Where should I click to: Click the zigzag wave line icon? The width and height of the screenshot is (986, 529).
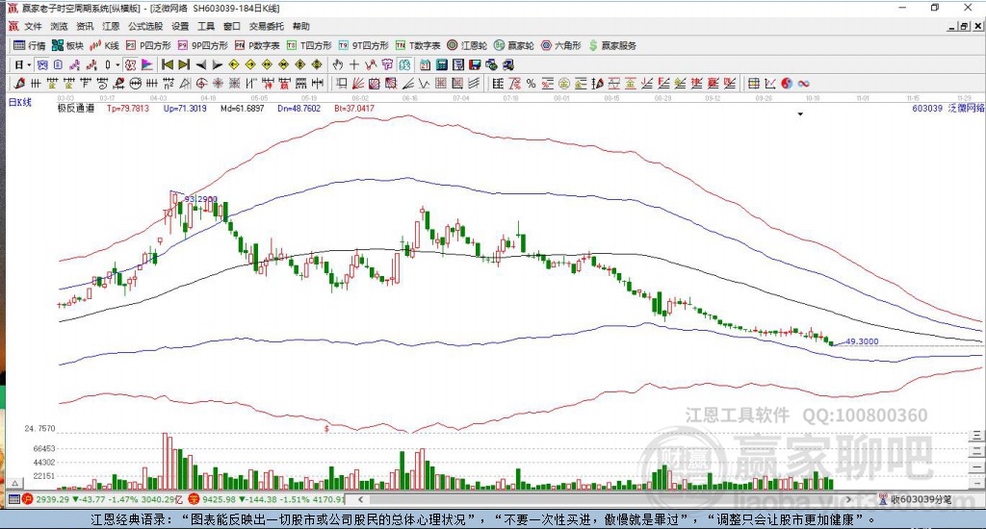coord(425,84)
